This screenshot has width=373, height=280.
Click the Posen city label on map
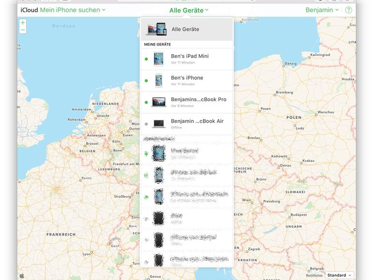point(266,109)
